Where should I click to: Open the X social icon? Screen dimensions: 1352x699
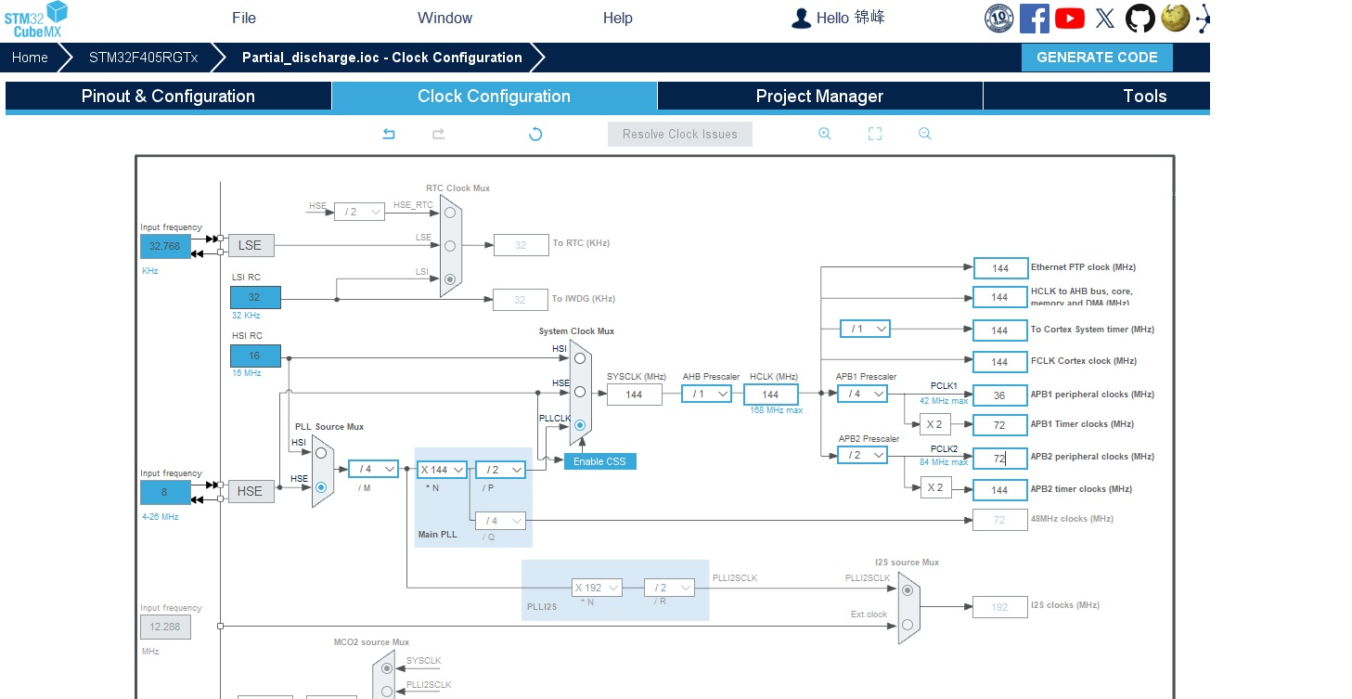[1104, 19]
